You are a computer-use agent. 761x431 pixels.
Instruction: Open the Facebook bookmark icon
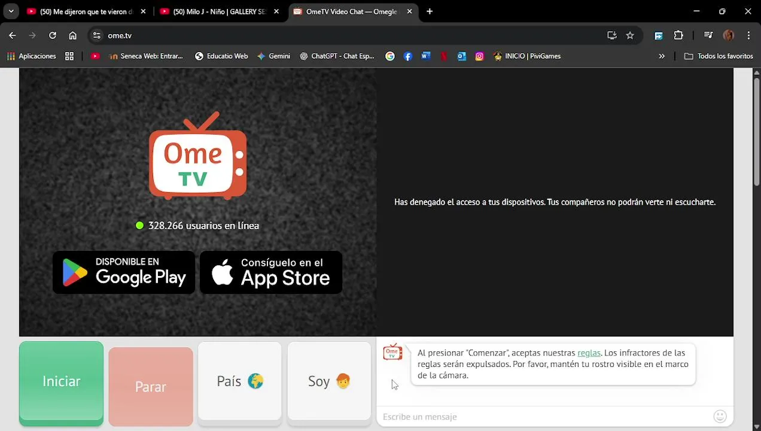408,56
